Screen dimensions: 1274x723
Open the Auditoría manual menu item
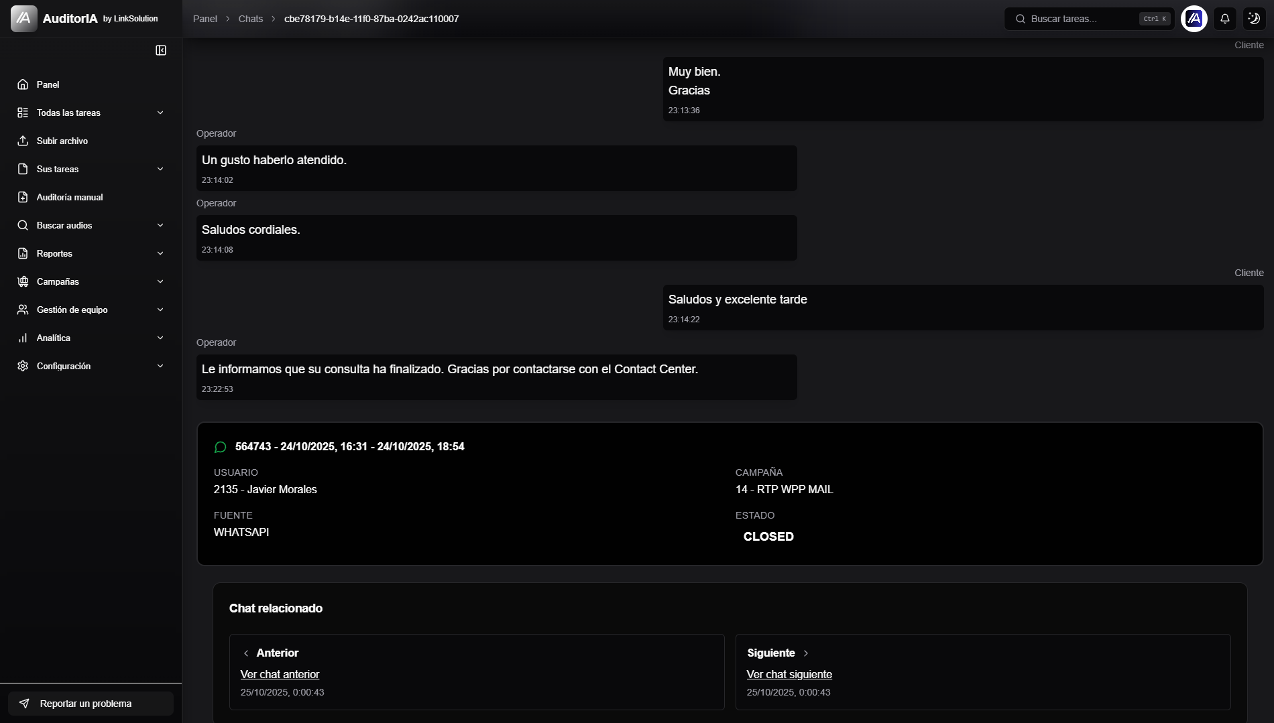point(91,197)
